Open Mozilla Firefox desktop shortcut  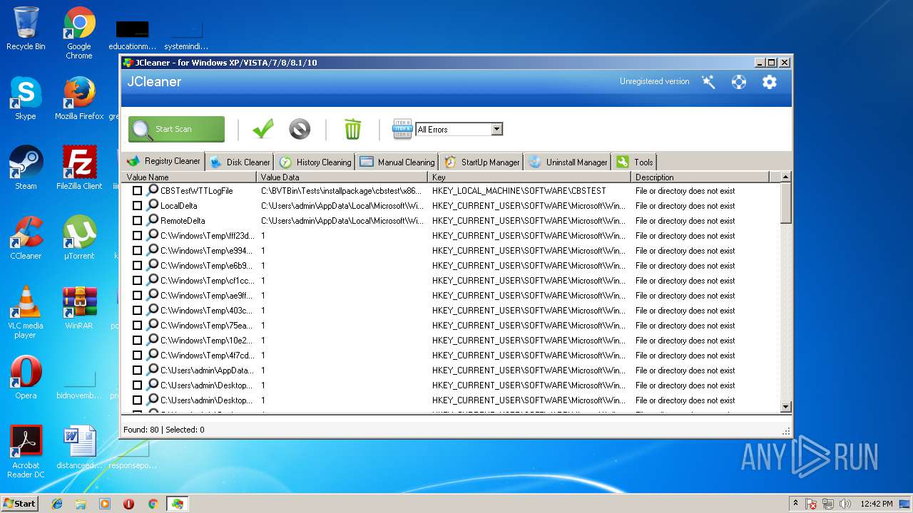79,98
